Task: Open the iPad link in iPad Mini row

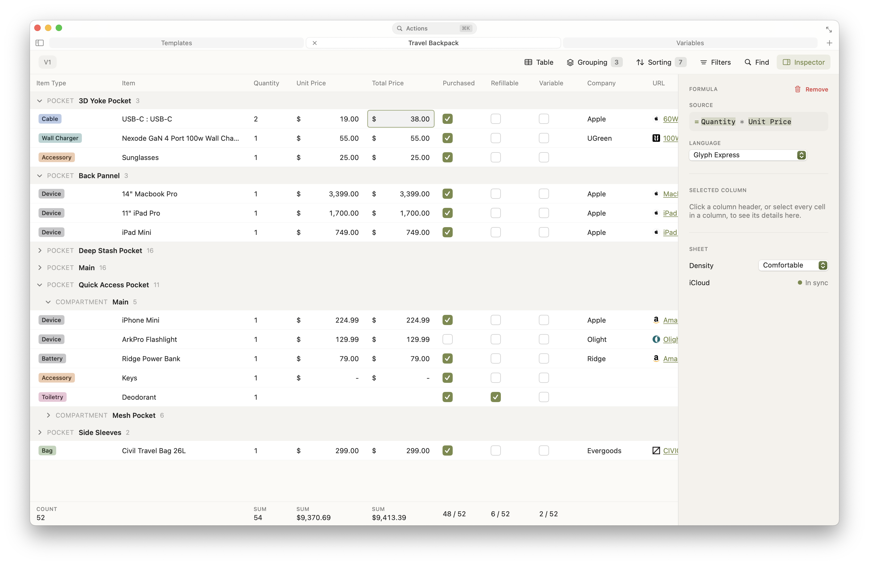Action: pyautogui.click(x=670, y=232)
